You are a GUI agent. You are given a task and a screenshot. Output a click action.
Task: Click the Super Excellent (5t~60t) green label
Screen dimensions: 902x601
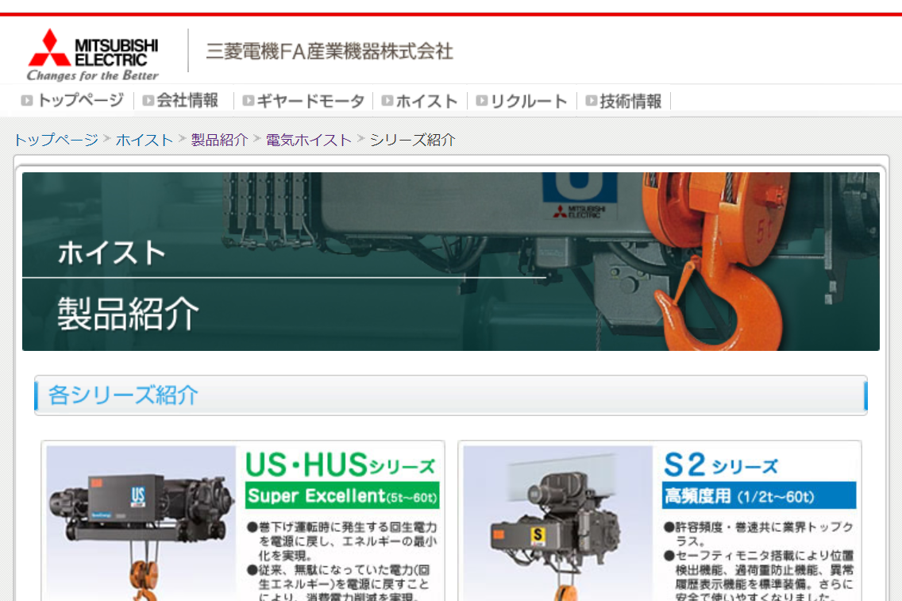tap(342, 495)
